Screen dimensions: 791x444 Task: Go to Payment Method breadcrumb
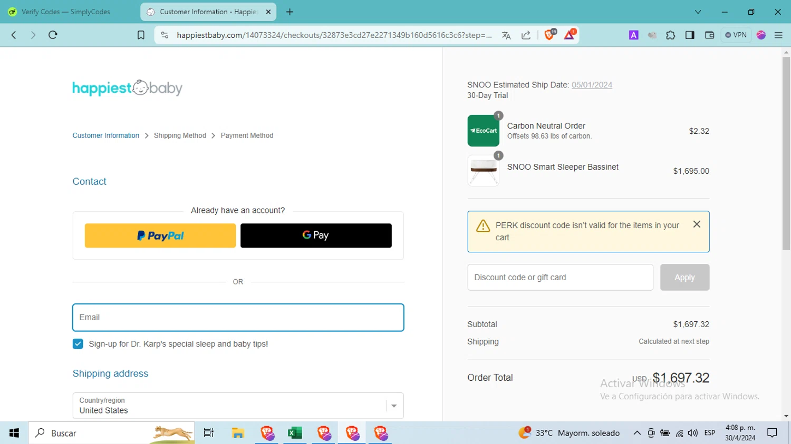[247, 135]
